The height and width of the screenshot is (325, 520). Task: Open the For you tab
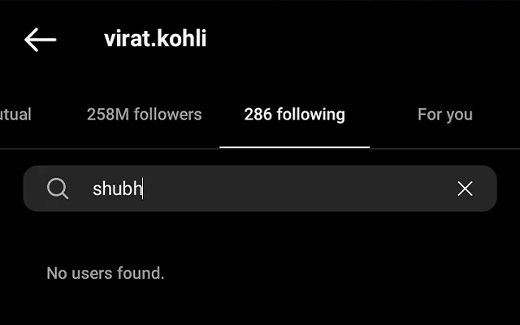(445, 115)
